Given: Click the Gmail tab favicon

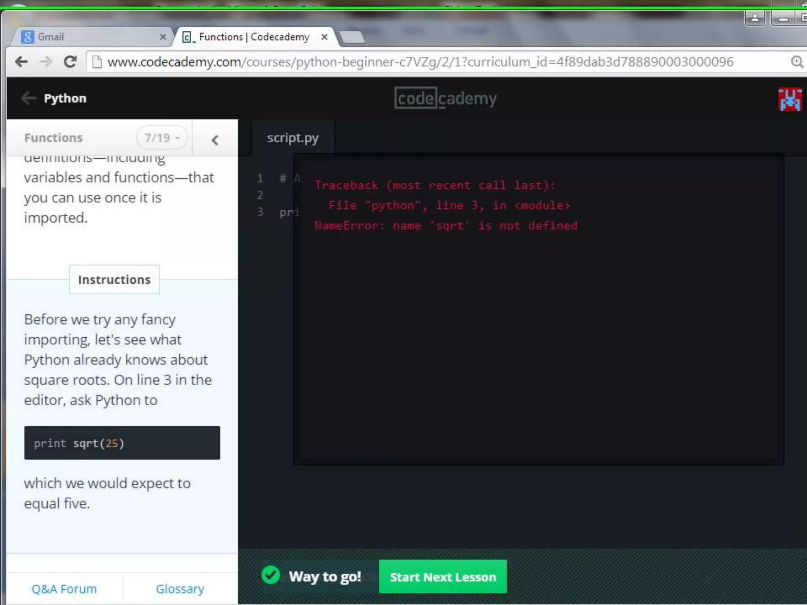Looking at the screenshot, I should click(x=27, y=37).
